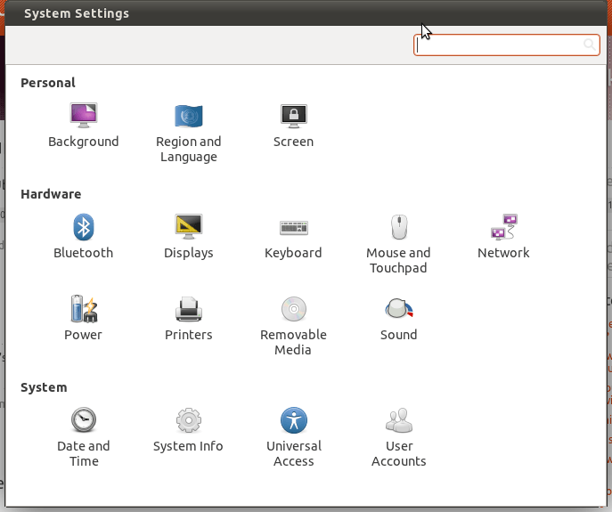This screenshot has width=612, height=512.
Task: Open Removable Media settings
Action: [x=293, y=326]
